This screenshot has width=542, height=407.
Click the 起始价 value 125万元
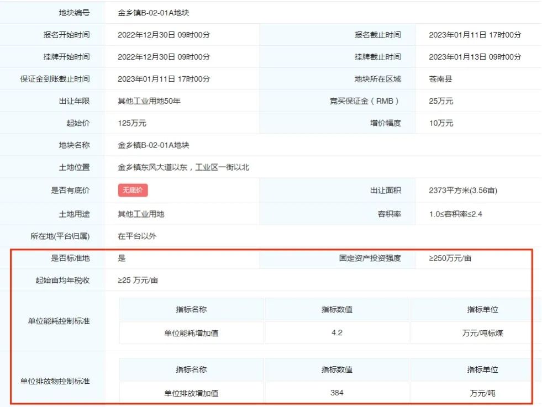pyautogui.click(x=131, y=123)
